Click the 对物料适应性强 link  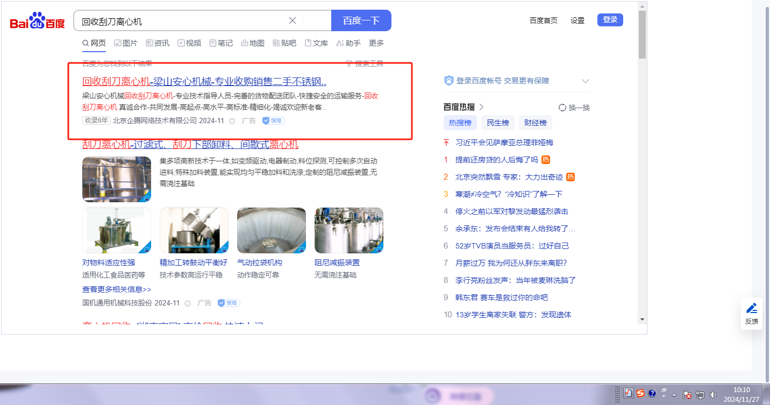(109, 262)
